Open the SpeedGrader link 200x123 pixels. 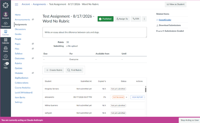[x=165, y=20]
